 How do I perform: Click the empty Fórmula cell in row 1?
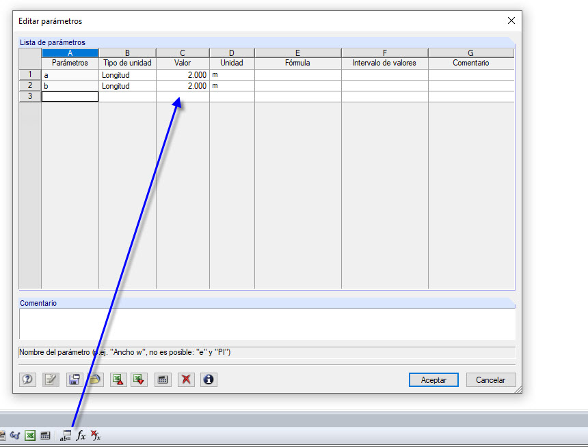[297, 75]
